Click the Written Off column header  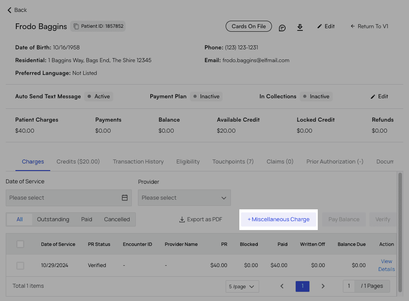pos(312,245)
